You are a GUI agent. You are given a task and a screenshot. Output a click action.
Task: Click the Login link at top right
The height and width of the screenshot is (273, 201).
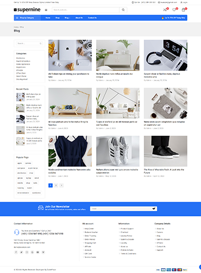pos(184,2)
